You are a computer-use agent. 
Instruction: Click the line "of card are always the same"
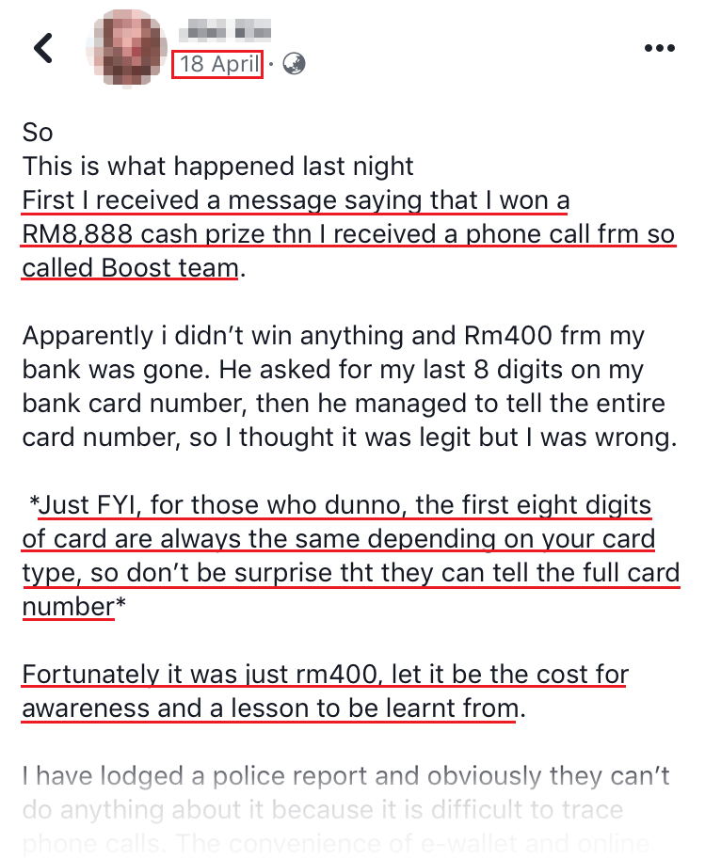tap(339, 539)
